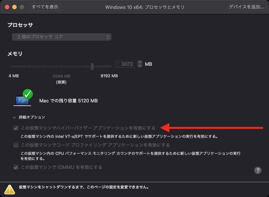Click the 8192 MB maximum label
The height and width of the screenshot is (197, 269).
(x=109, y=76)
